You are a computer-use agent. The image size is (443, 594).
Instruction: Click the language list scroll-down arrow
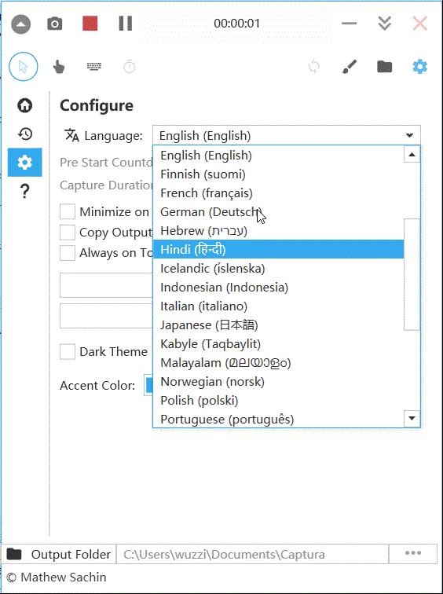click(412, 419)
